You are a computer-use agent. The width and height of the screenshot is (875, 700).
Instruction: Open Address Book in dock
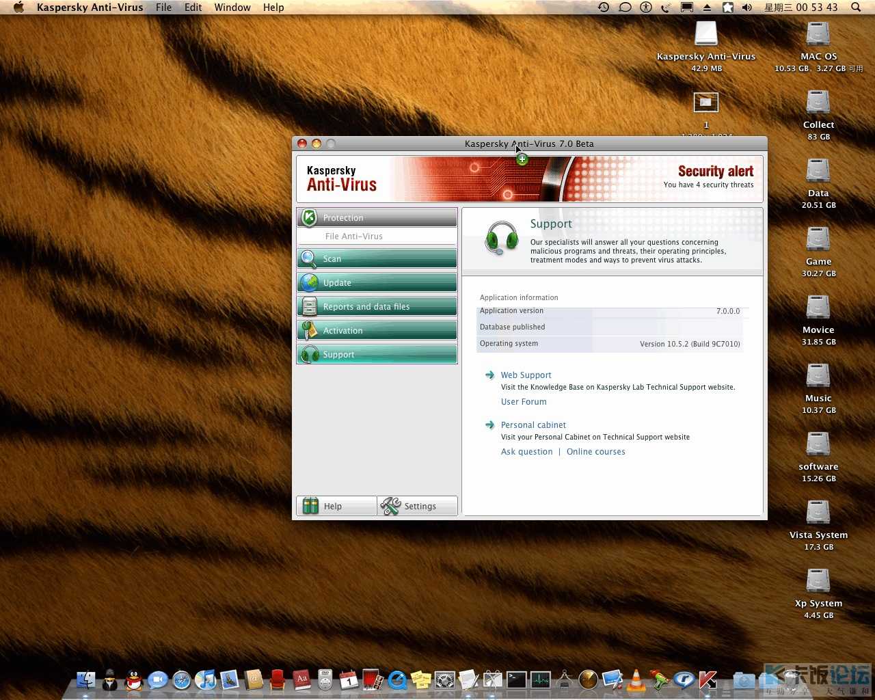pos(254,679)
